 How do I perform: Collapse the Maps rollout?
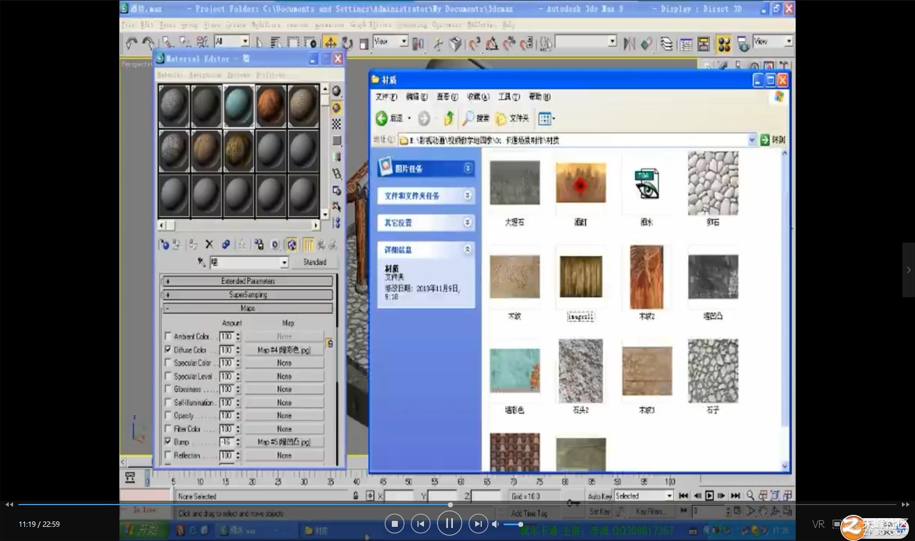click(247, 308)
